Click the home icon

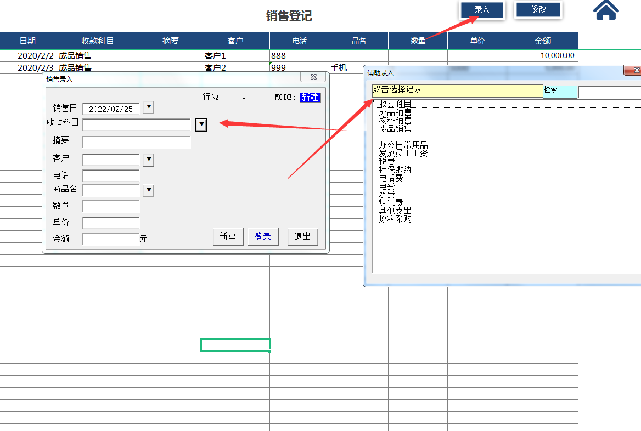pos(606,10)
